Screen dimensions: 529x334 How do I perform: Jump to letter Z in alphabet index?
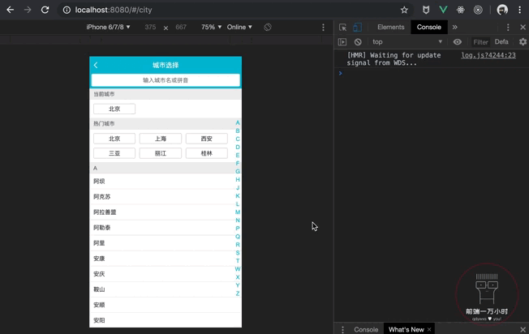coord(238,293)
